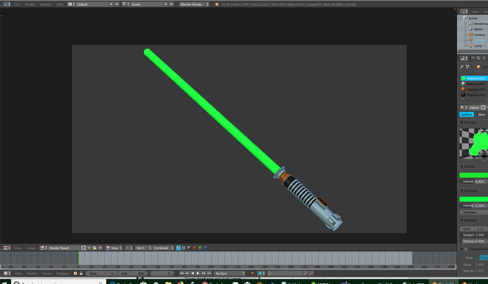Screen dimensions: 488x284
Task: Add a new screen layout with plus button
Action: click(x=111, y=4)
